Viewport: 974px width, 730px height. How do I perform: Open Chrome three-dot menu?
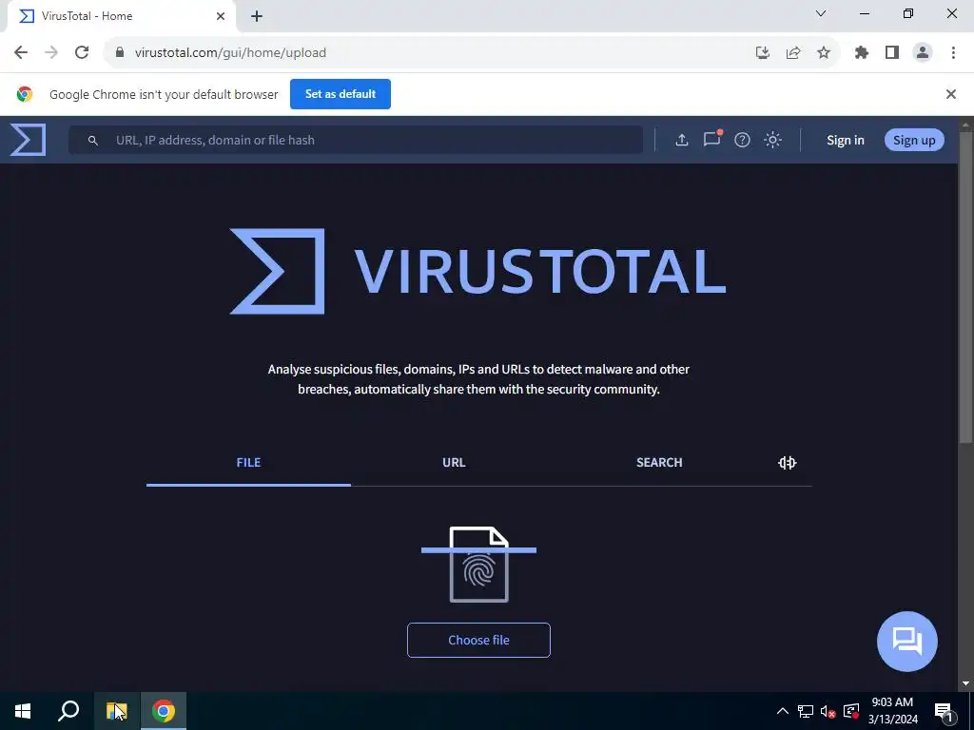point(953,53)
